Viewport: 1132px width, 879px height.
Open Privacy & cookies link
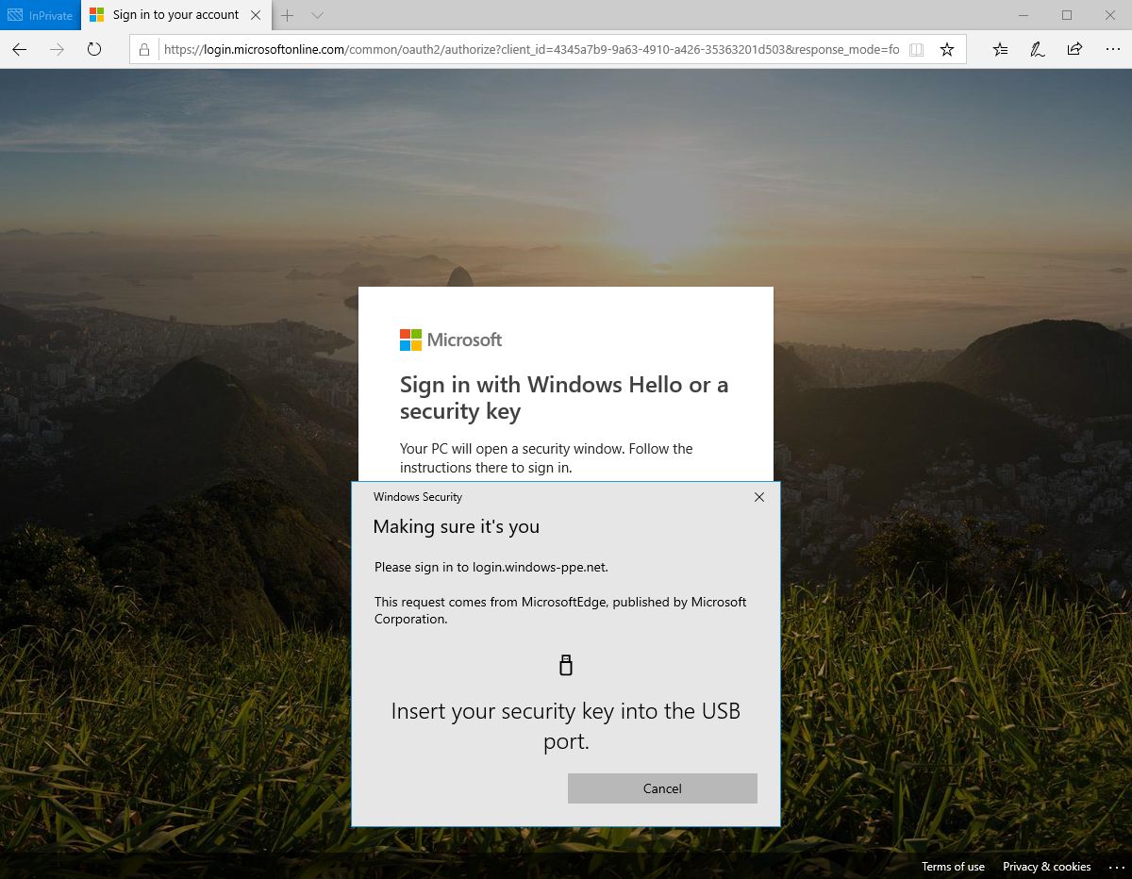point(1046,867)
